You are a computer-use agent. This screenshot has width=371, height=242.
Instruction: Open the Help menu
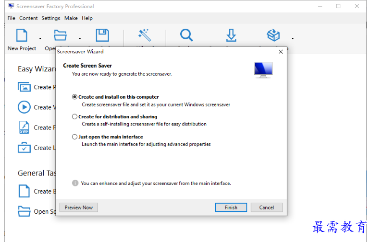point(87,18)
